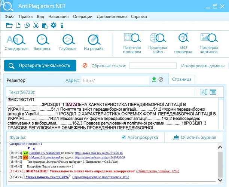Click the journal vertical scrollbar thumb
Image resolution: width=229 pixels, height=187 pixels.
(x=220, y=164)
